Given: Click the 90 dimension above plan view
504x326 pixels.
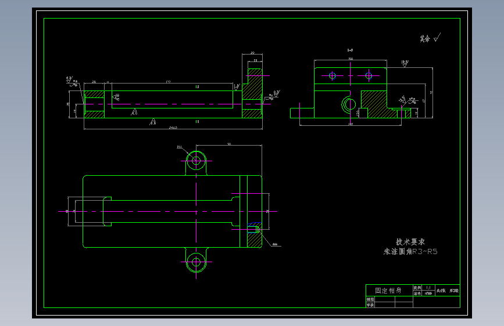Looking at the screenshot, I should pos(229,144).
